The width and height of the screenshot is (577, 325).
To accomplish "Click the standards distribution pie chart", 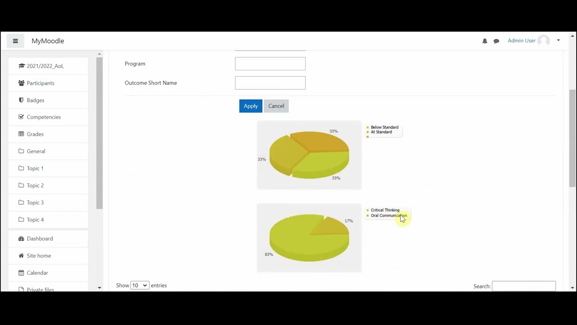I will click(309, 155).
